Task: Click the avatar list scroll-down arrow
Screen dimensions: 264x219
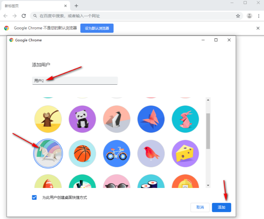Action: [x=208, y=185]
